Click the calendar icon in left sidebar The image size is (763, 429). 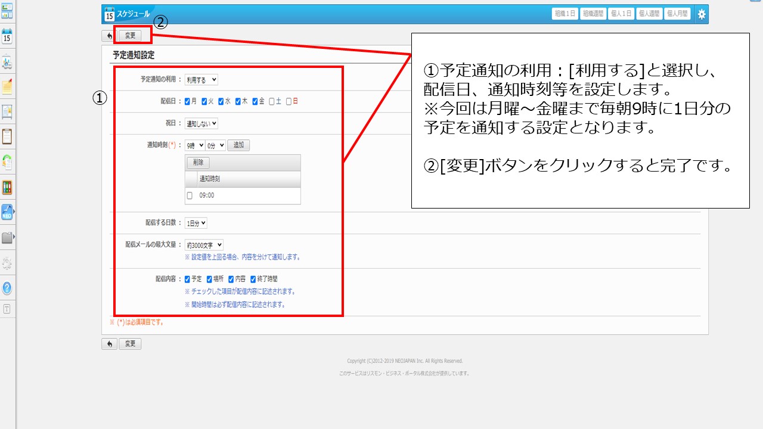[7, 36]
